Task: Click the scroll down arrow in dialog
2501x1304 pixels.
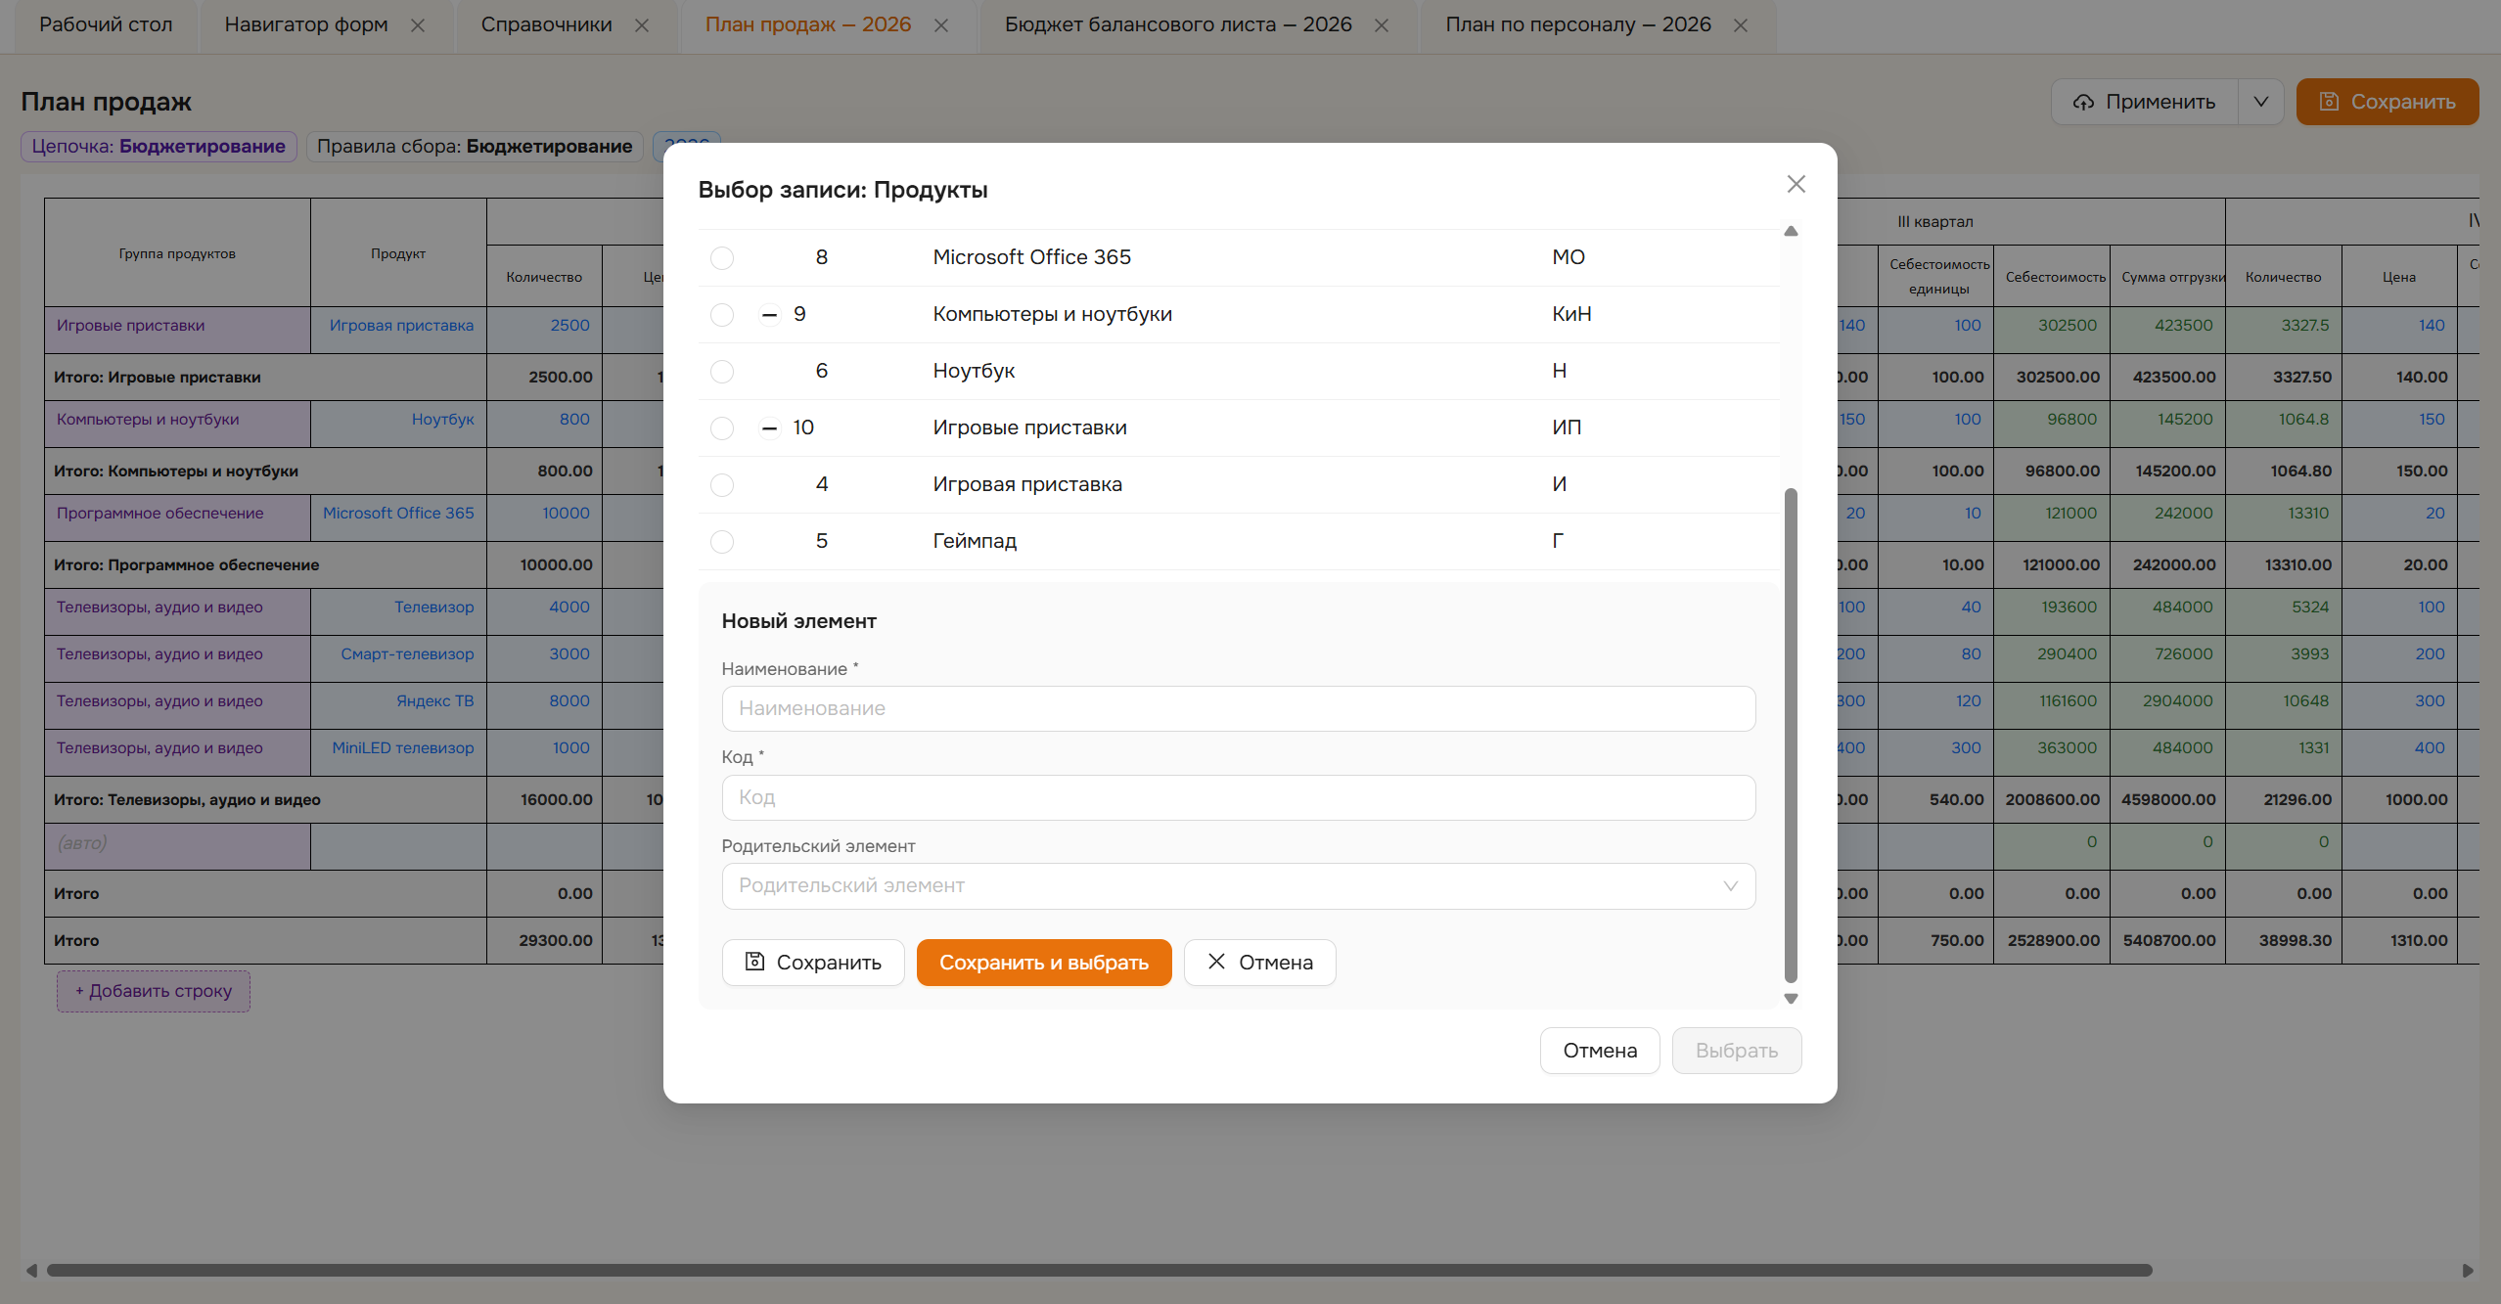Action: click(1791, 999)
